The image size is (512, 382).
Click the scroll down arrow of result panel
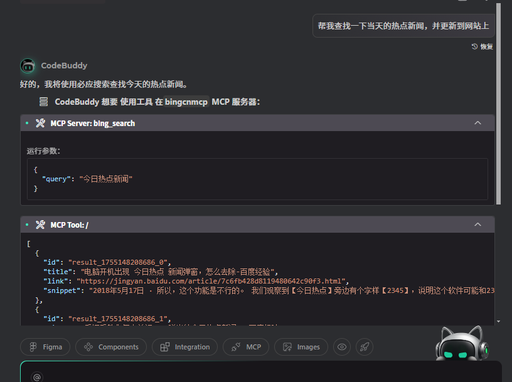[498, 322]
